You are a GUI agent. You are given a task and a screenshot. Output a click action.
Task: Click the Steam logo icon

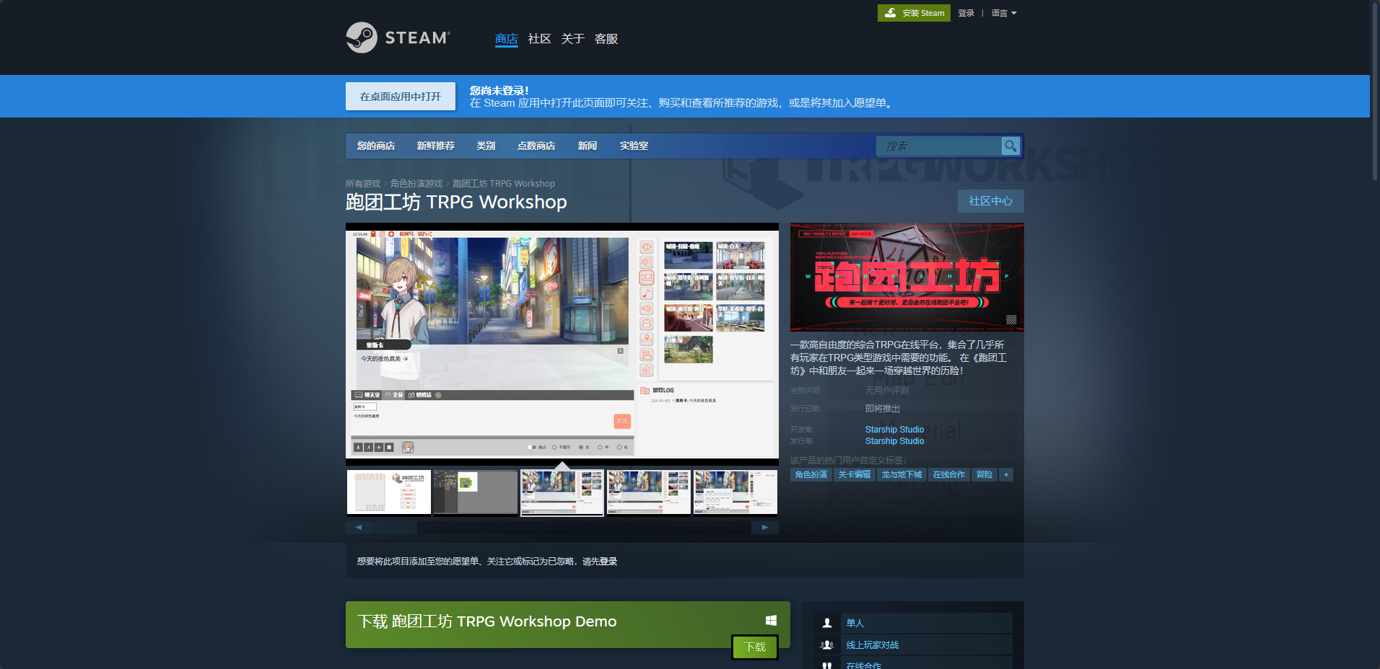tap(362, 37)
